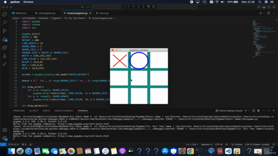This screenshot has width=278, height=156.
Task: Click UTF-8 encoding in status bar
Action: point(218,144)
